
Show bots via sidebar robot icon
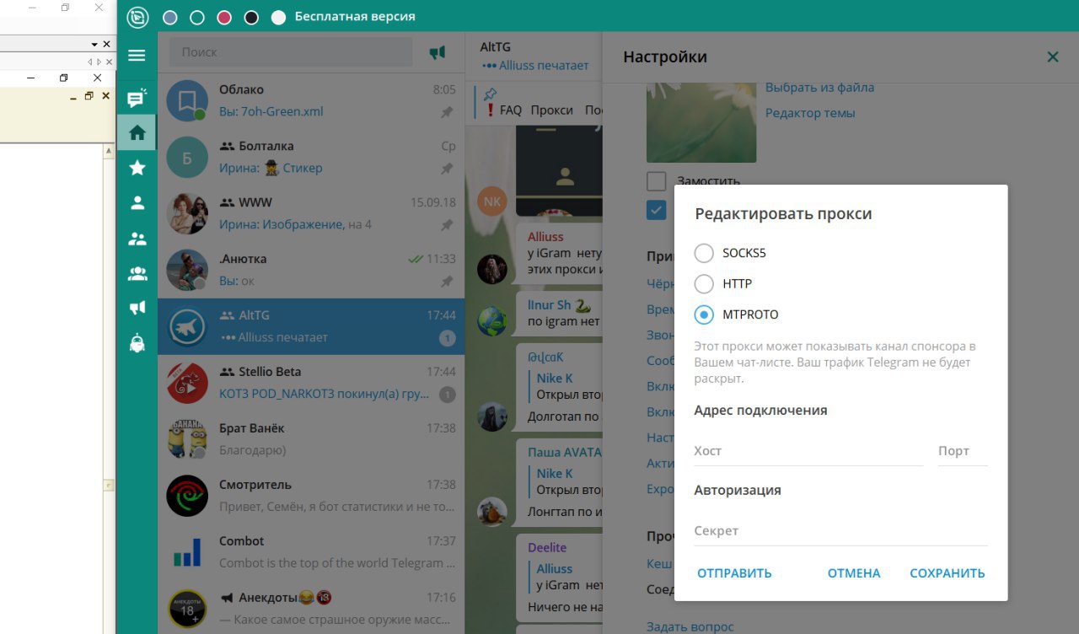(137, 342)
